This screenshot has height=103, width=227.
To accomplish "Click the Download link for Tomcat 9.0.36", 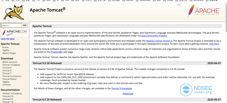I will pos(128,94).
